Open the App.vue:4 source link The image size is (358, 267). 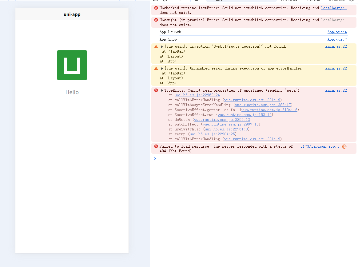pos(337,32)
